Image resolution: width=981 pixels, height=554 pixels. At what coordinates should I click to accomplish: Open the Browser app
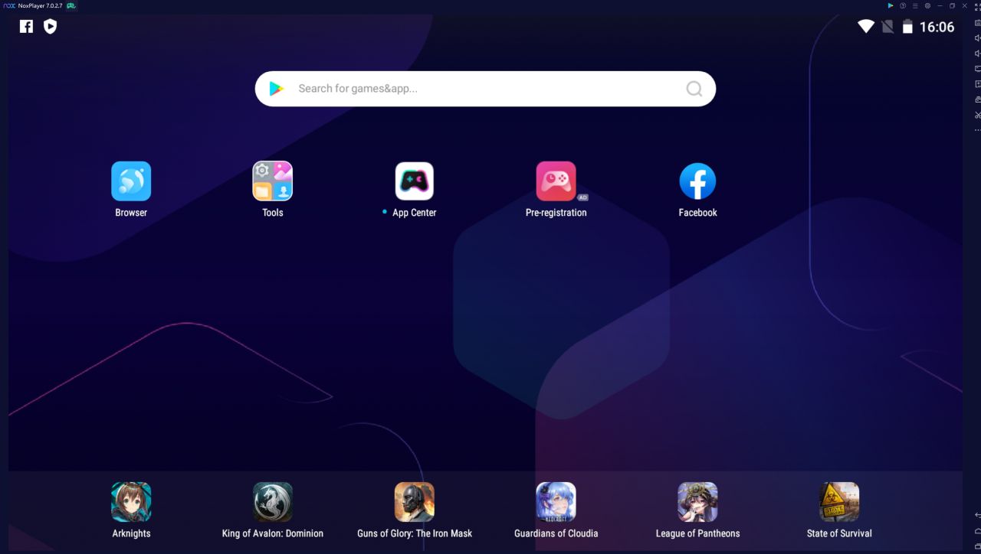point(131,181)
